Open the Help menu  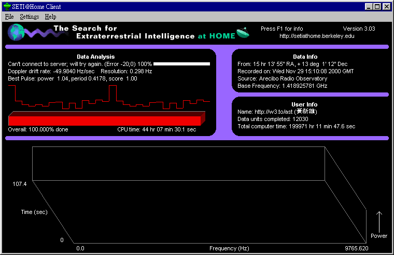tap(50, 17)
